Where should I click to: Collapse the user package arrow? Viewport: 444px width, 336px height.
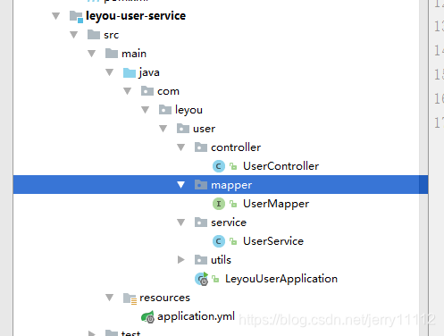[x=163, y=129]
